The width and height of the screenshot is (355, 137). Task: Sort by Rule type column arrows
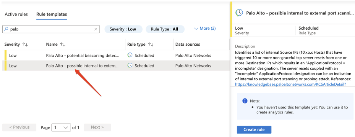(x=150, y=45)
